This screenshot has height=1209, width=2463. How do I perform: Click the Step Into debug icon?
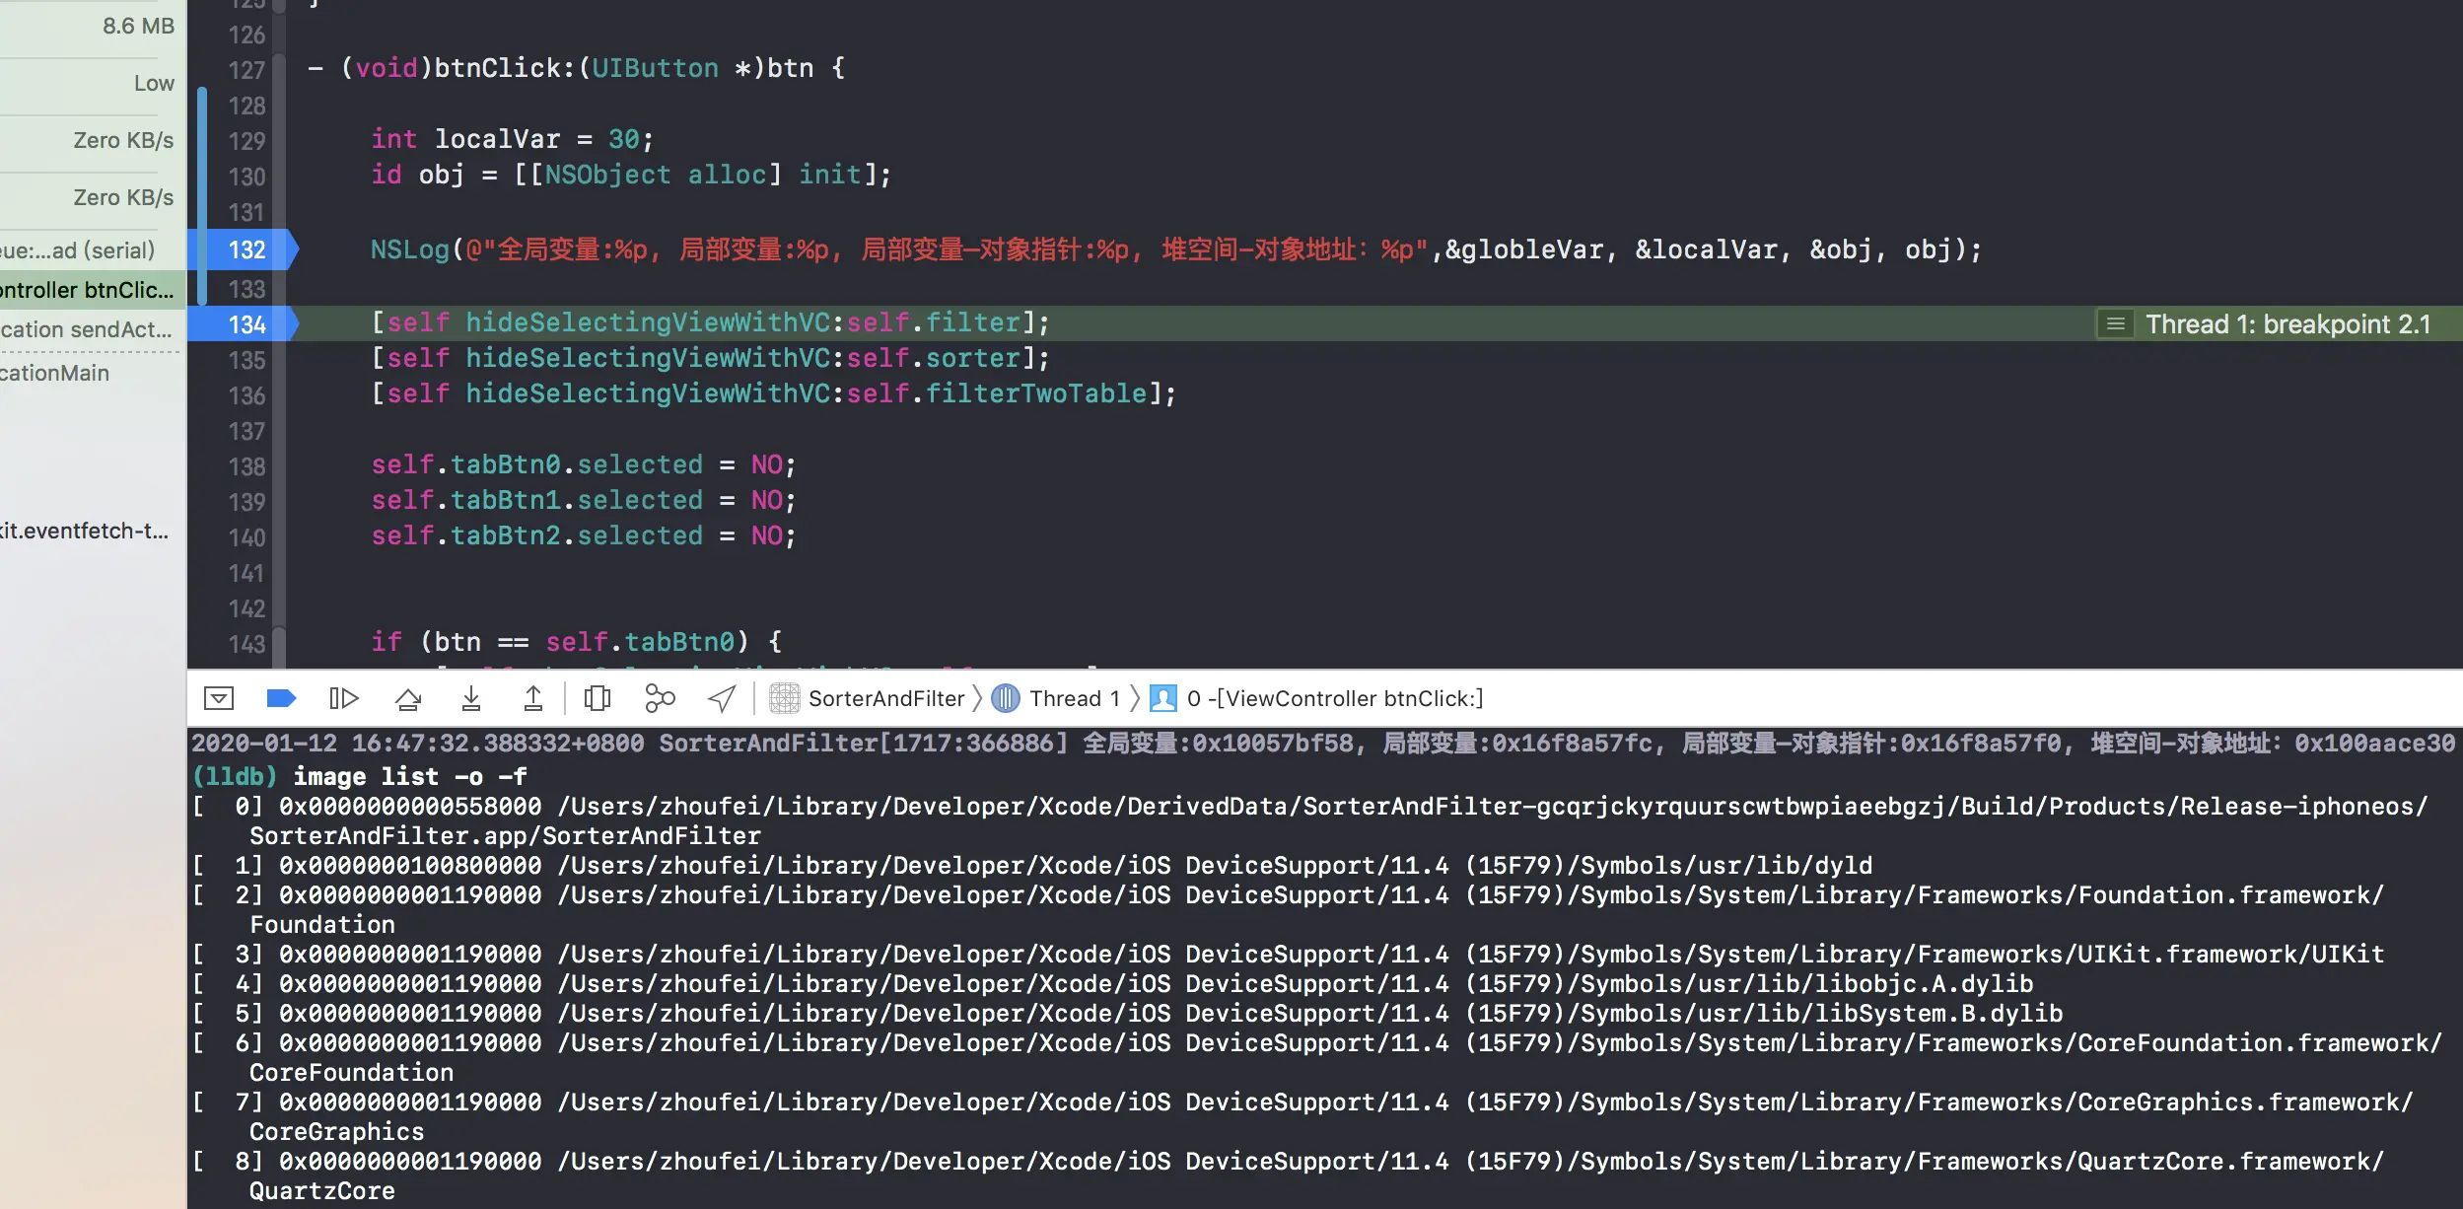[x=470, y=699]
